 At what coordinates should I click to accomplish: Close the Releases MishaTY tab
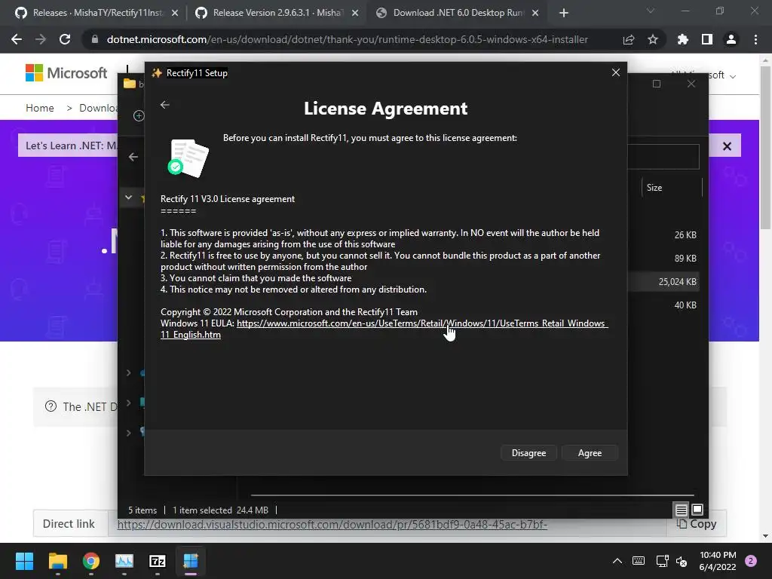(x=175, y=14)
